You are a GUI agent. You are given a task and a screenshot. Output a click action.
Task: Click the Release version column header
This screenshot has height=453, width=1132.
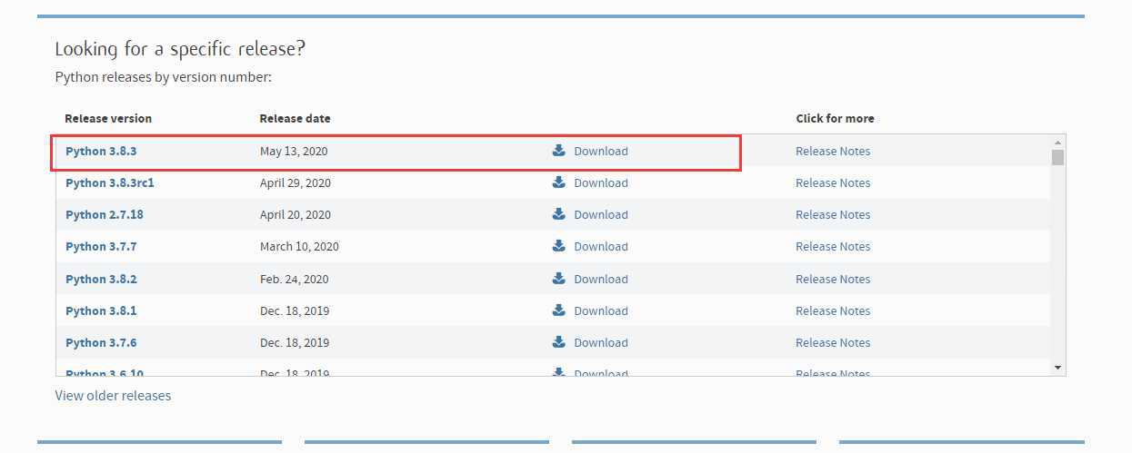pyautogui.click(x=108, y=119)
